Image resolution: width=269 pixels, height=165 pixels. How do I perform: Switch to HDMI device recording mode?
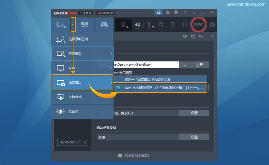[85, 25]
